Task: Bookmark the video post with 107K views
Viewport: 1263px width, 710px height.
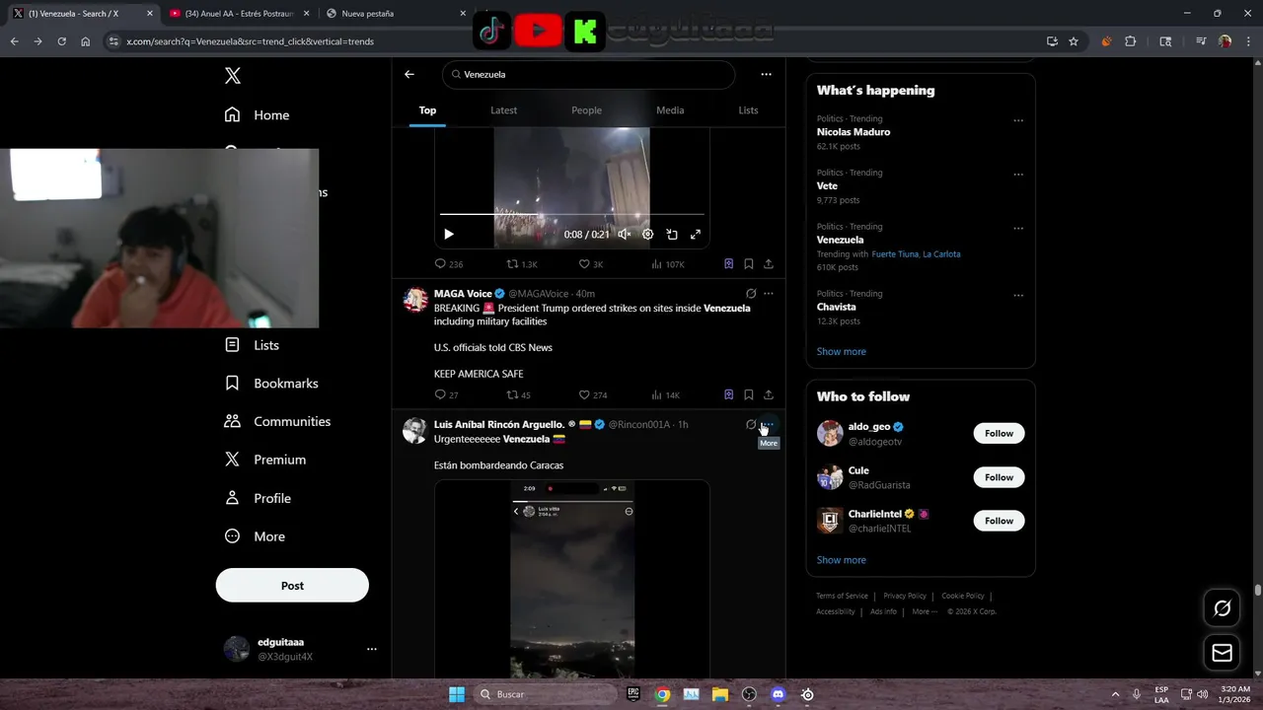Action: [749, 264]
